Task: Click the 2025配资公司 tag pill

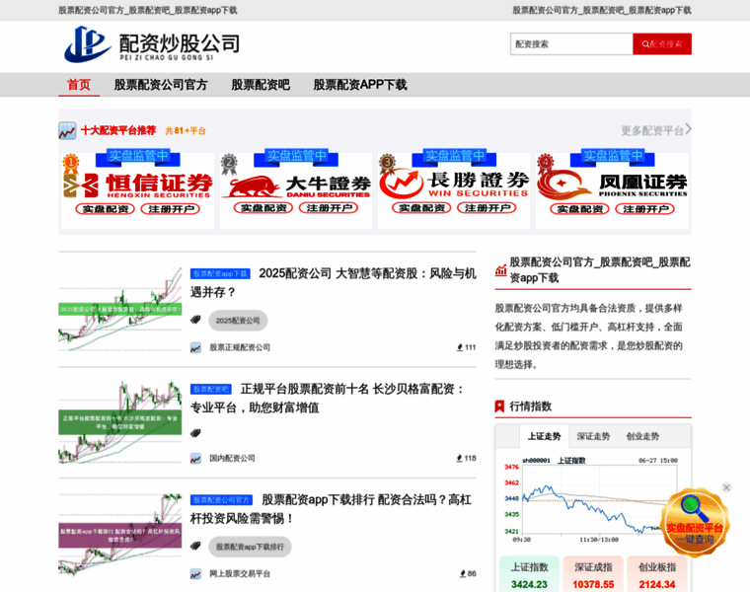Action: tap(238, 321)
